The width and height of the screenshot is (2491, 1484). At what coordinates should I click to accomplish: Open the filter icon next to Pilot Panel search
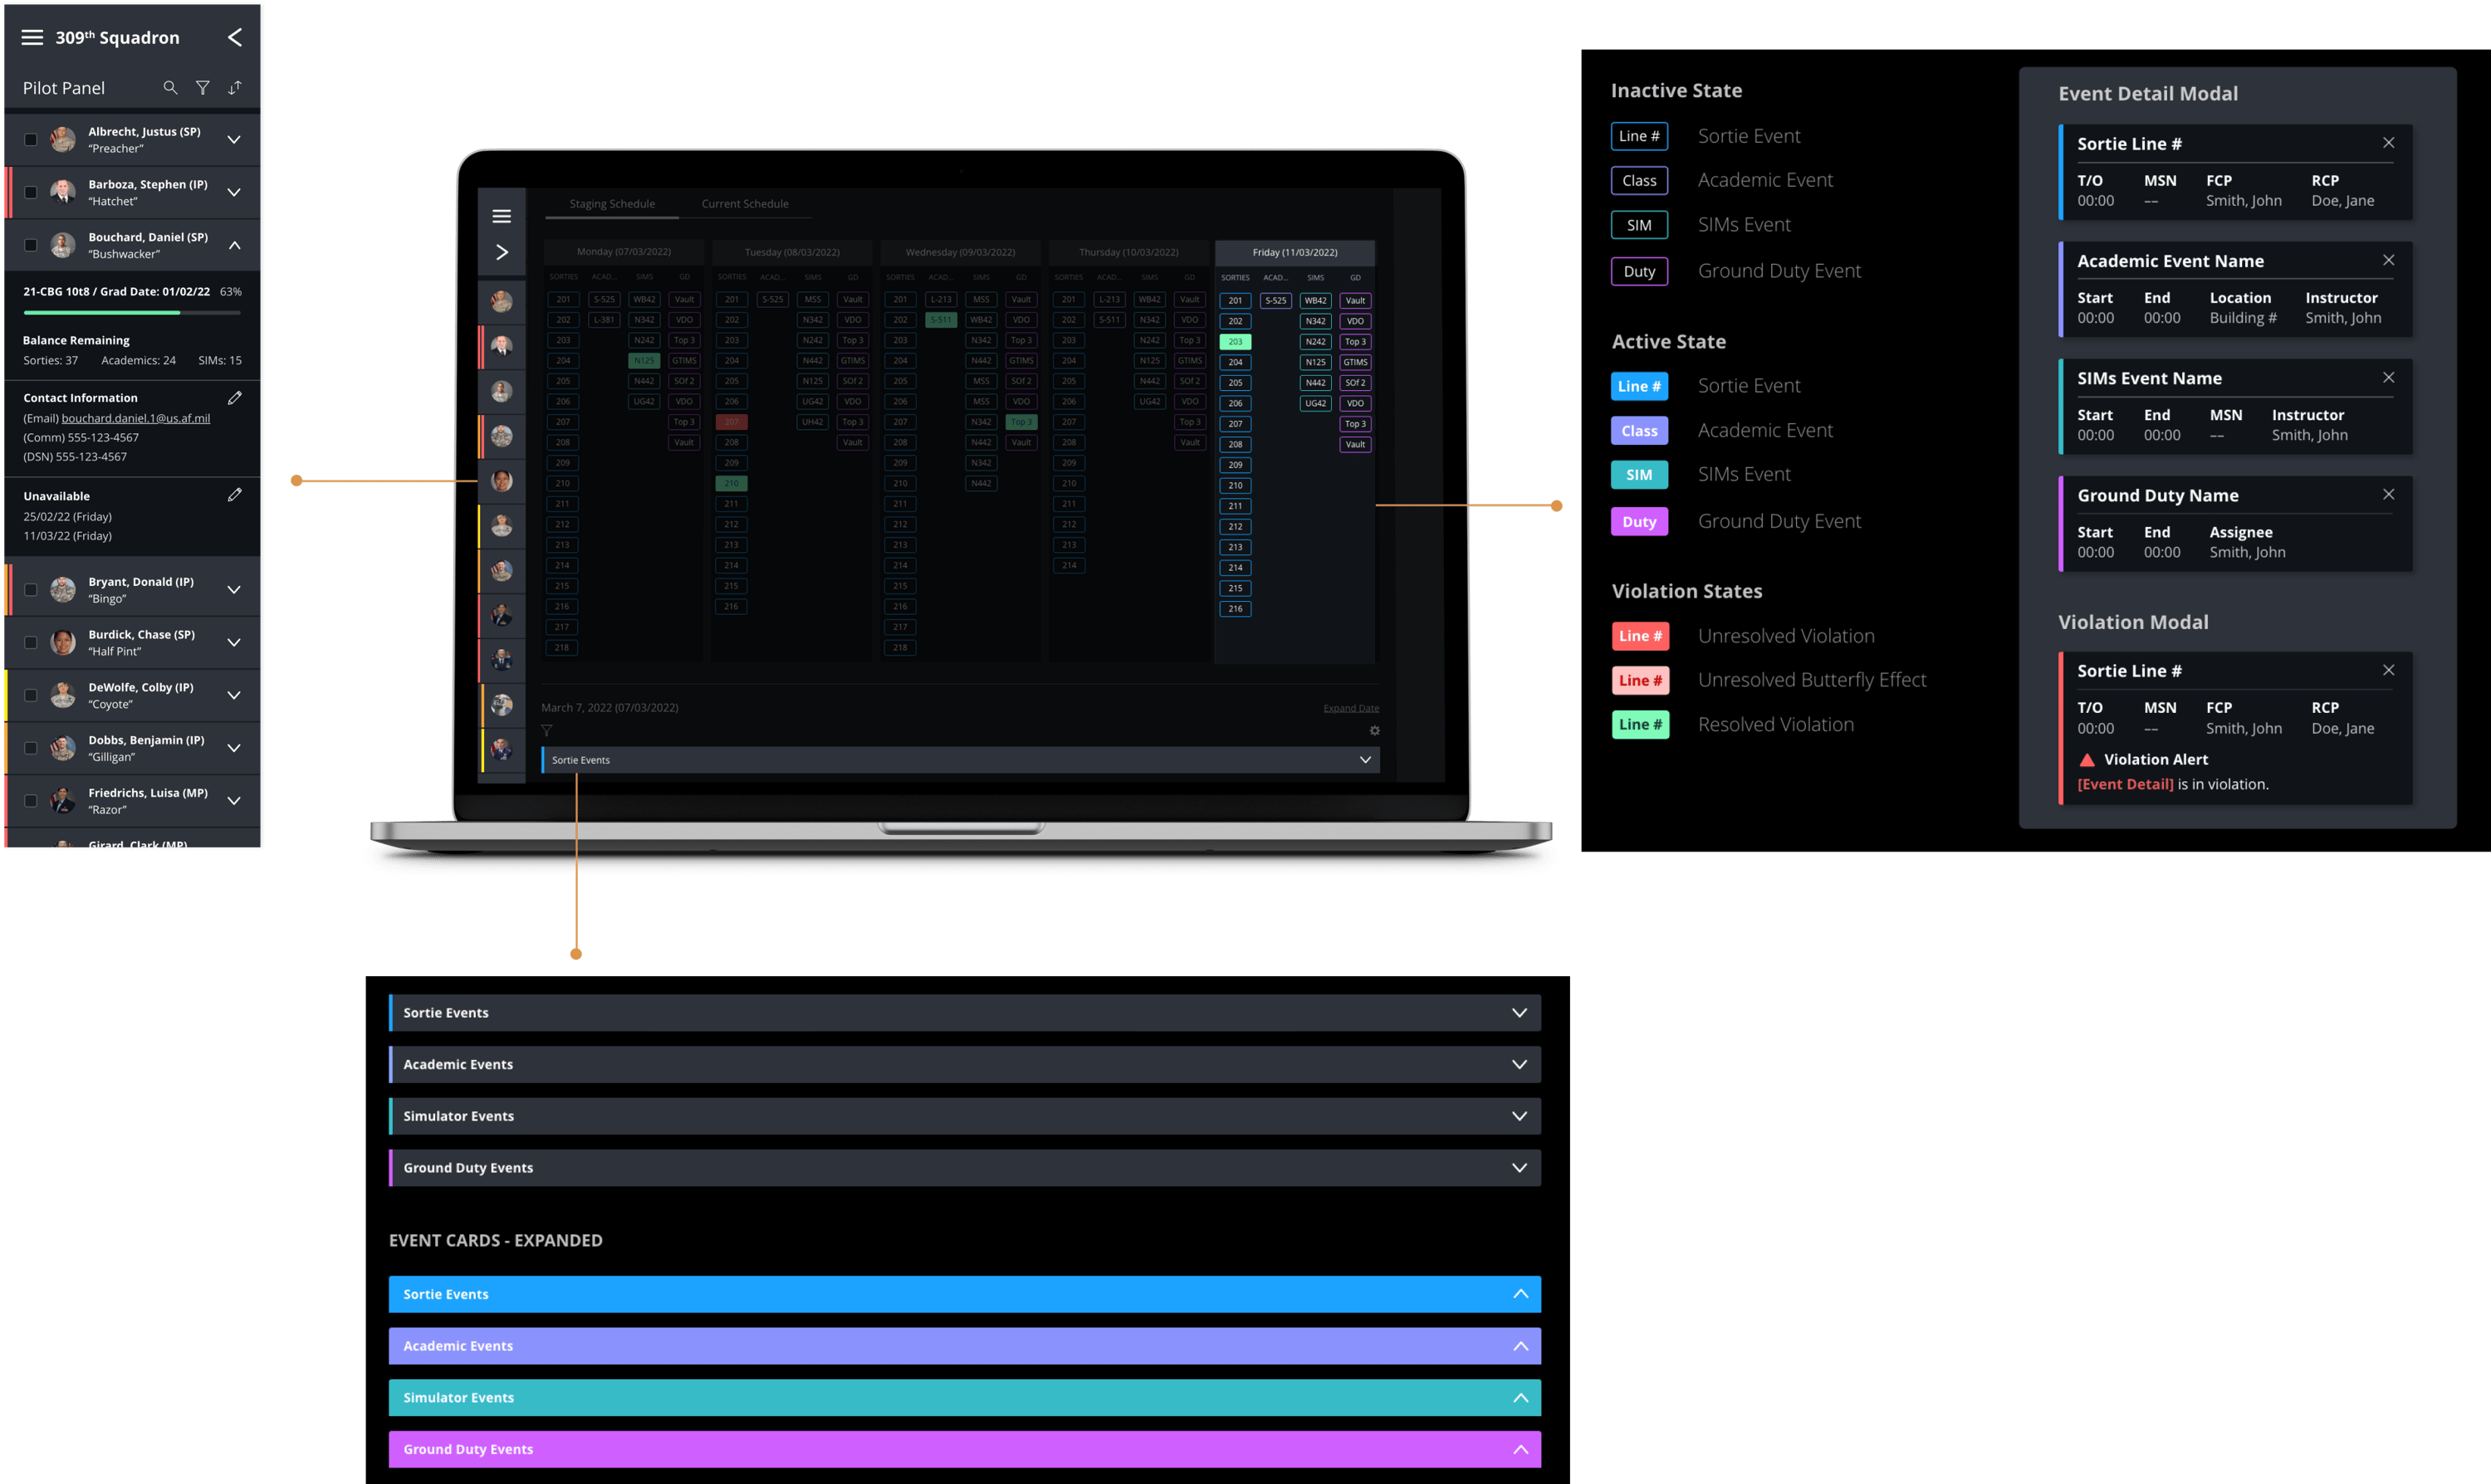tap(203, 88)
